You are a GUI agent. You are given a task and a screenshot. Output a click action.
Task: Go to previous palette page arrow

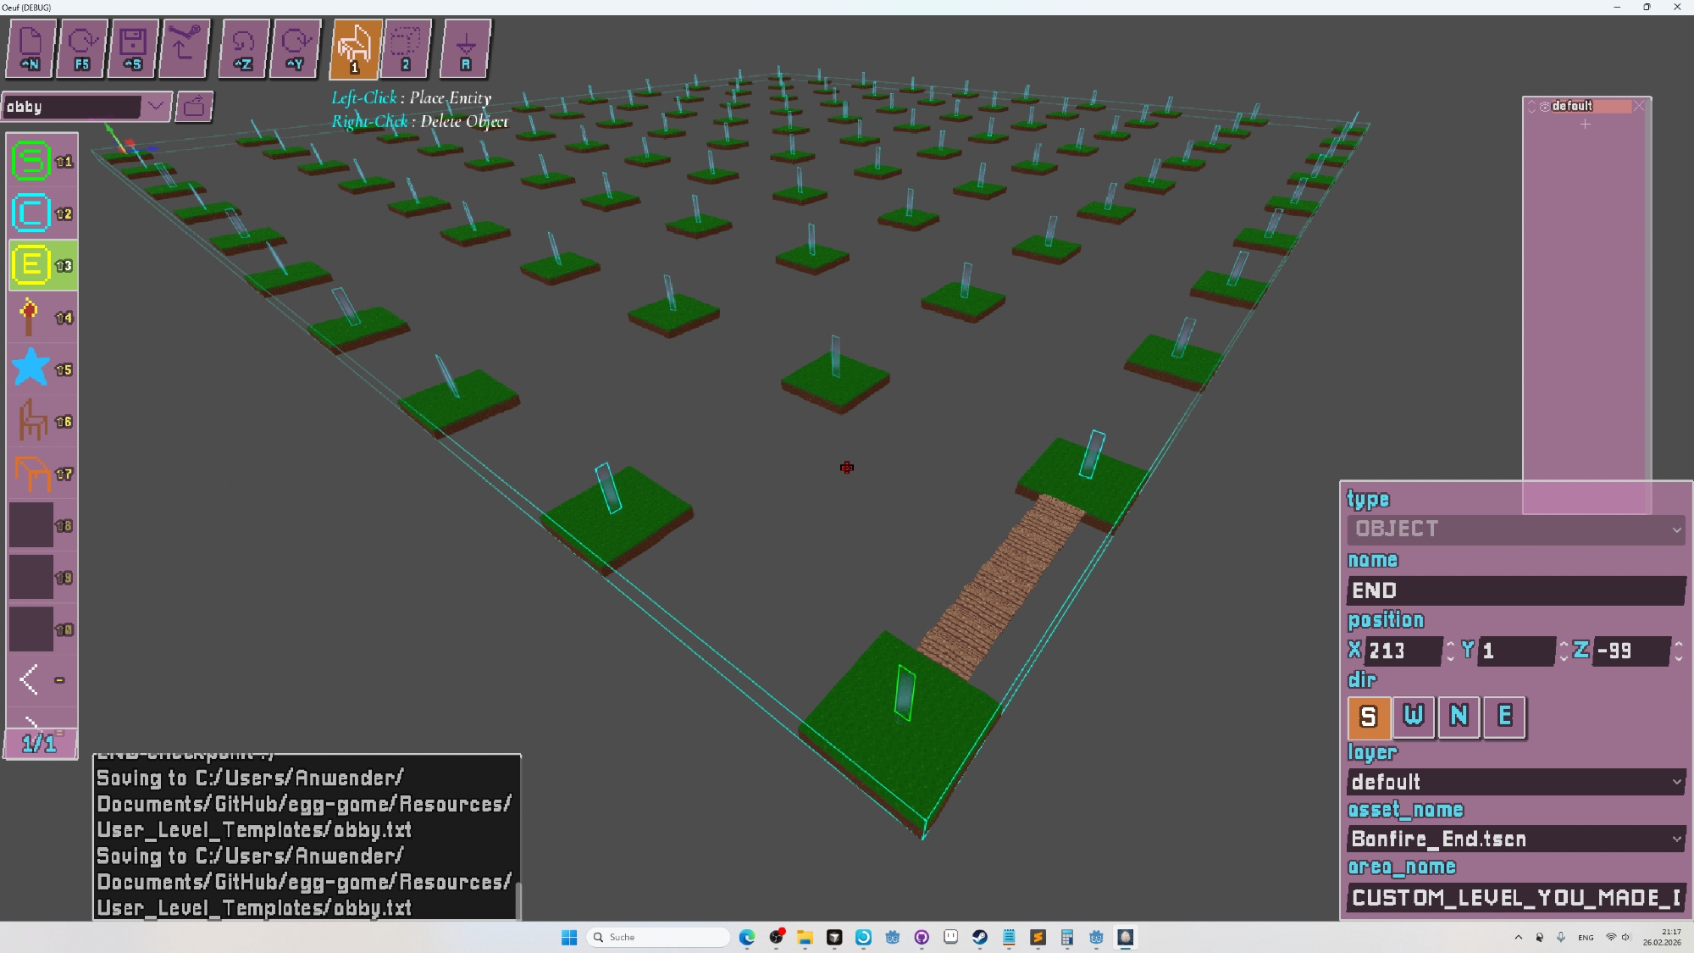point(29,679)
